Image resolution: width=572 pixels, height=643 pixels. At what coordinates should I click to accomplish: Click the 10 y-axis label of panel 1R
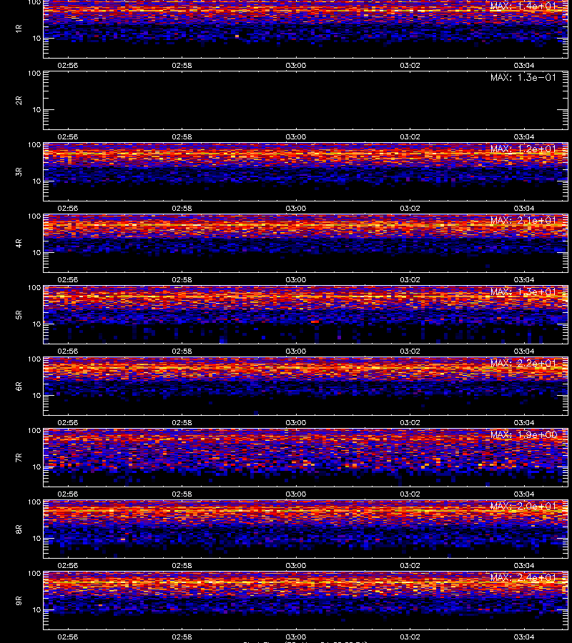coord(36,38)
